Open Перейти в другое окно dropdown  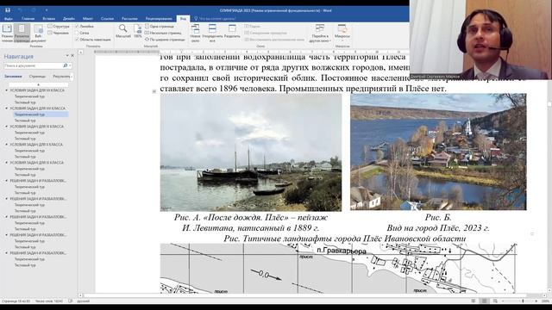tap(320, 34)
